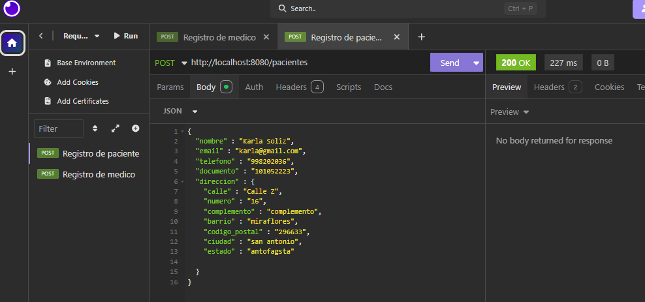Viewport: 645px width, 302px height.
Task: Click the Base Environment icon
Action: click(x=48, y=63)
